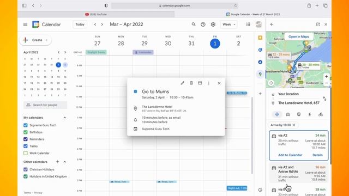
Task: Go back in the Maps panel
Action: (x=272, y=24)
